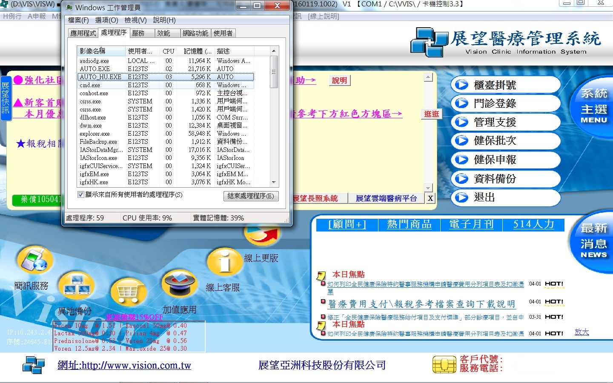
Task: Sort processes by 描述 column header
Action: tap(234, 51)
